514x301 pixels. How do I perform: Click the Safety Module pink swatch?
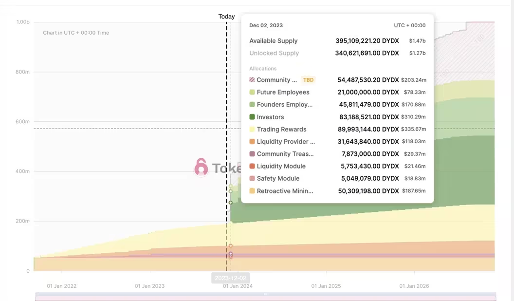coord(252,178)
